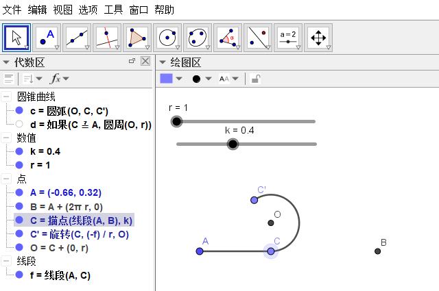Viewport: 439px width, 291px height.
Task: Collapse the 线段 category
Action: click(x=6, y=261)
